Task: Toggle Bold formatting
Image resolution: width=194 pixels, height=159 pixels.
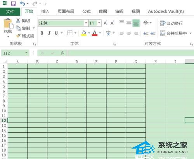Action: pos(42,33)
